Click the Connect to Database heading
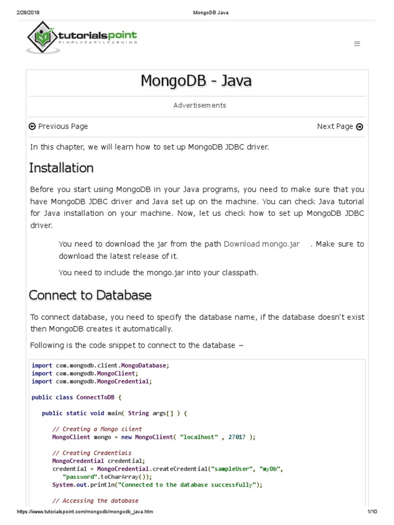This screenshot has width=394, height=525. coord(90,295)
